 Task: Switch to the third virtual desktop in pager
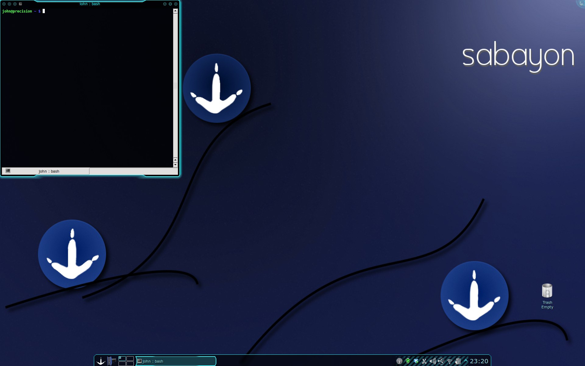(122, 364)
